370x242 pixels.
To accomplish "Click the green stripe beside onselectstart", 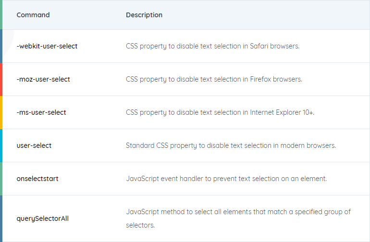I will tap(1, 179).
